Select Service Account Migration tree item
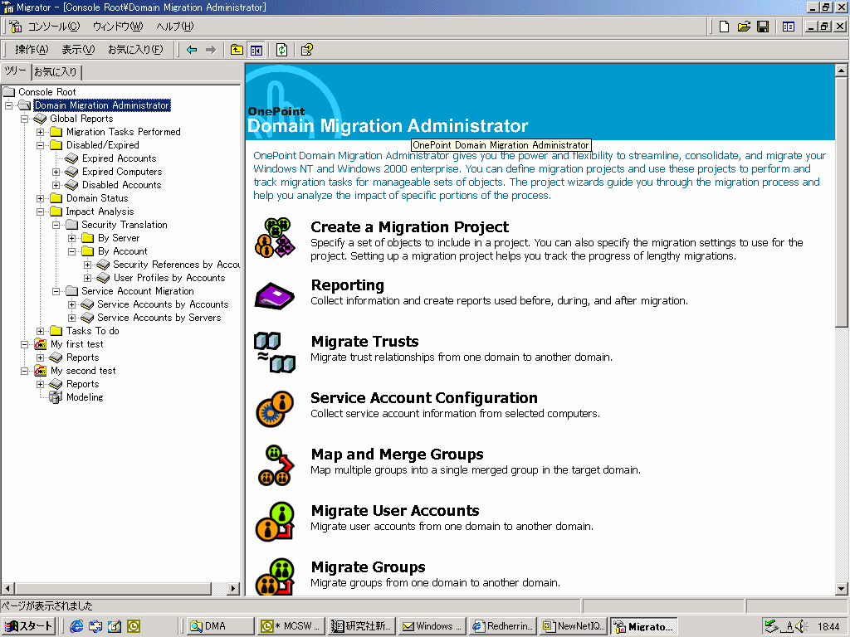 coord(137,291)
